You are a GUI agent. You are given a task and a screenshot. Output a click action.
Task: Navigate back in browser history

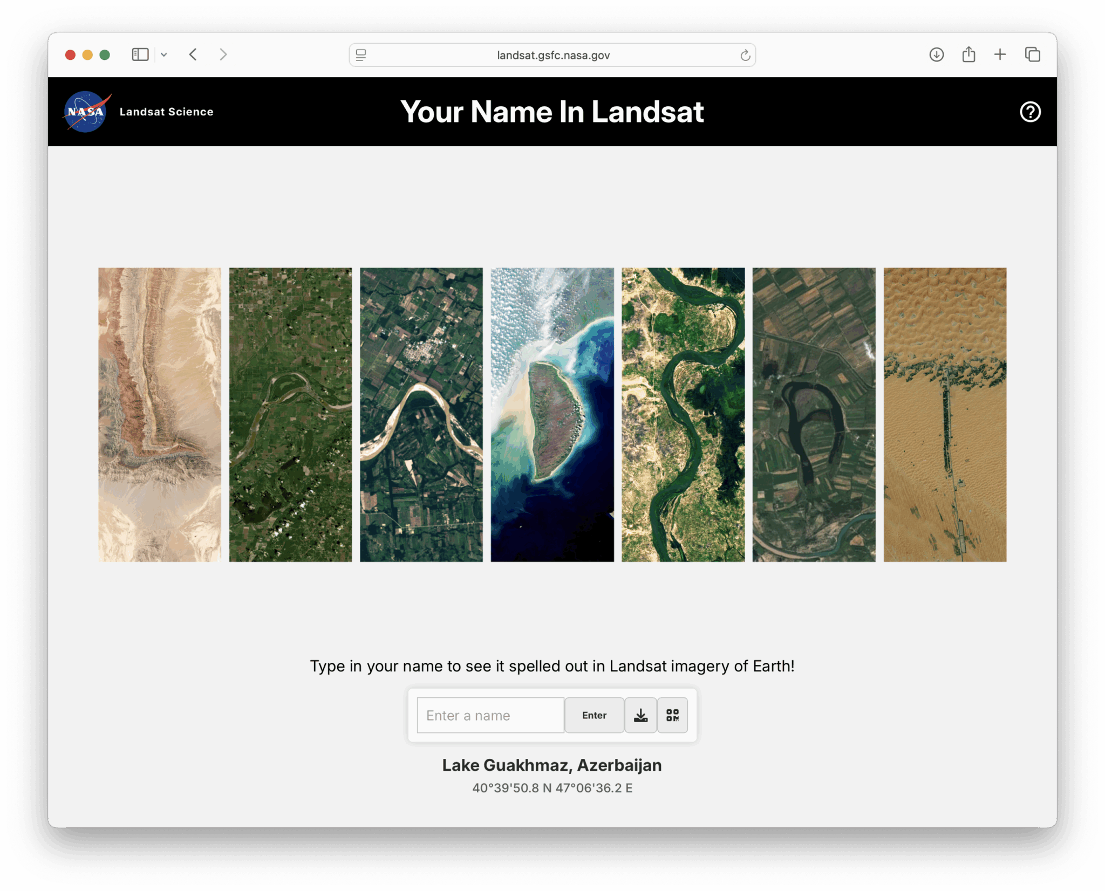pos(193,54)
